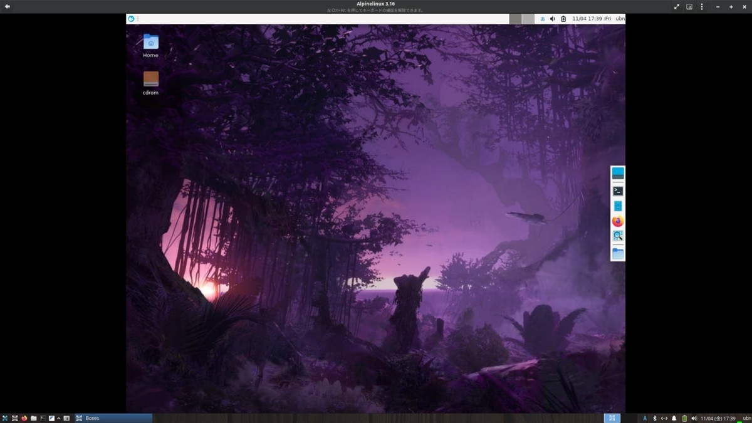Launch the terminal from host panel
The height and width of the screenshot is (423, 752).
(x=43, y=418)
